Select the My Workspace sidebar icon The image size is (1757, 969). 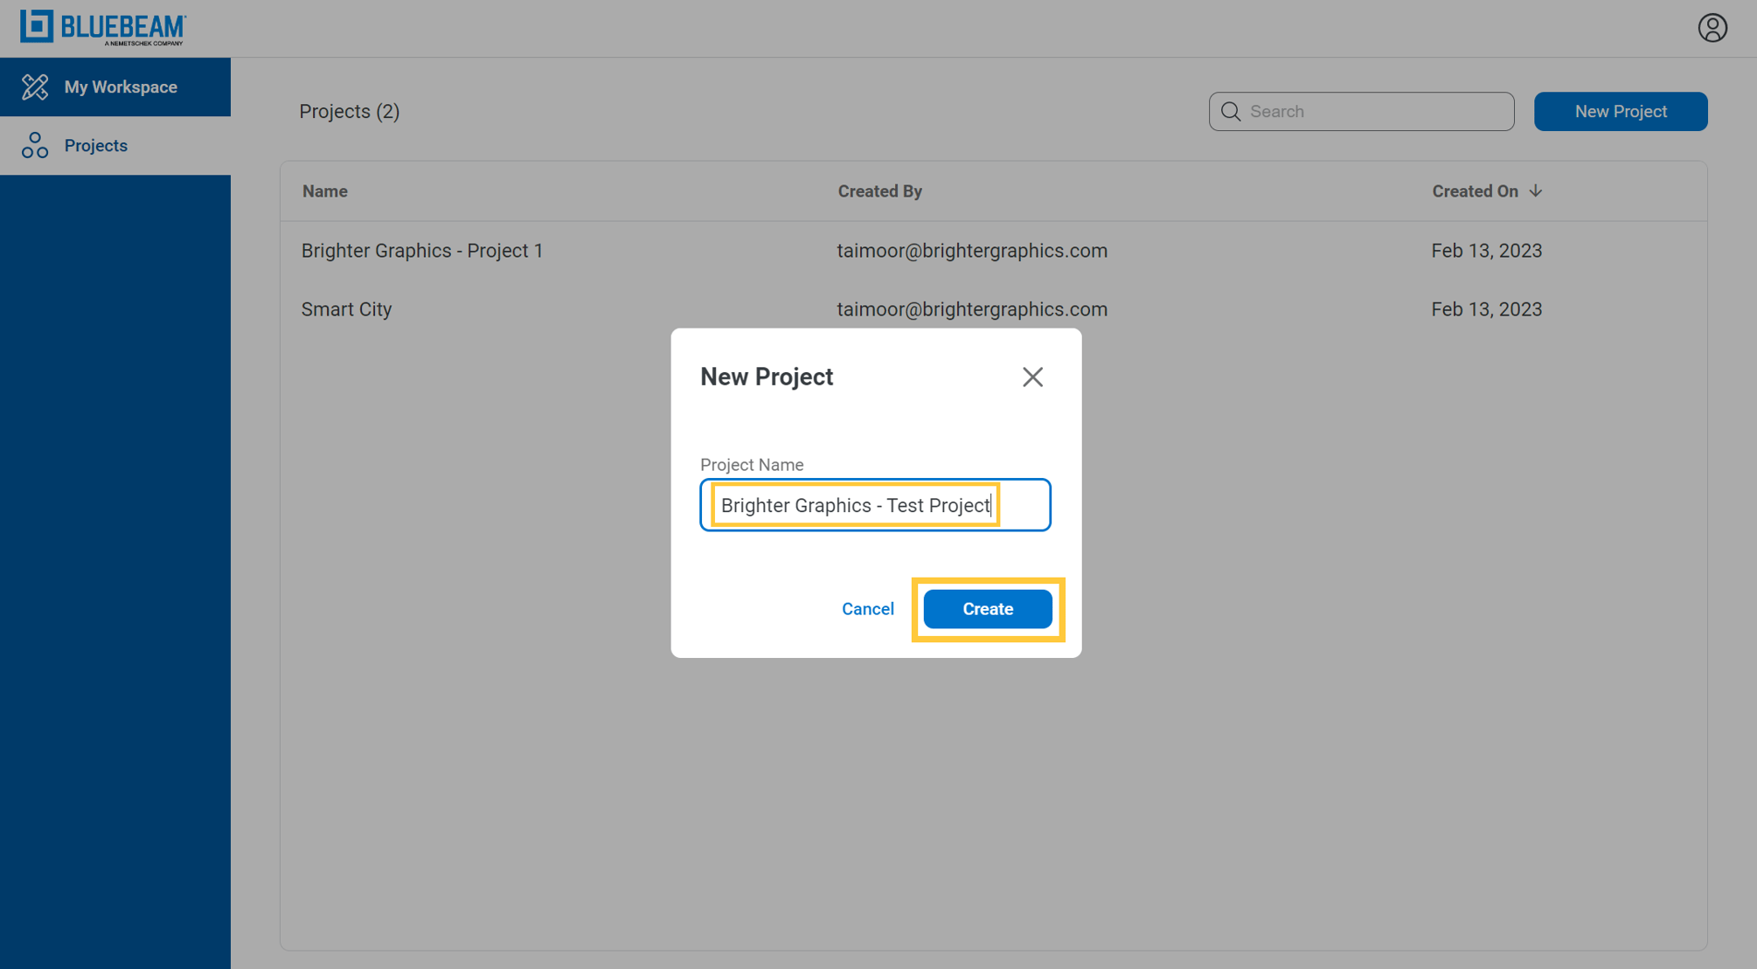point(35,87)
